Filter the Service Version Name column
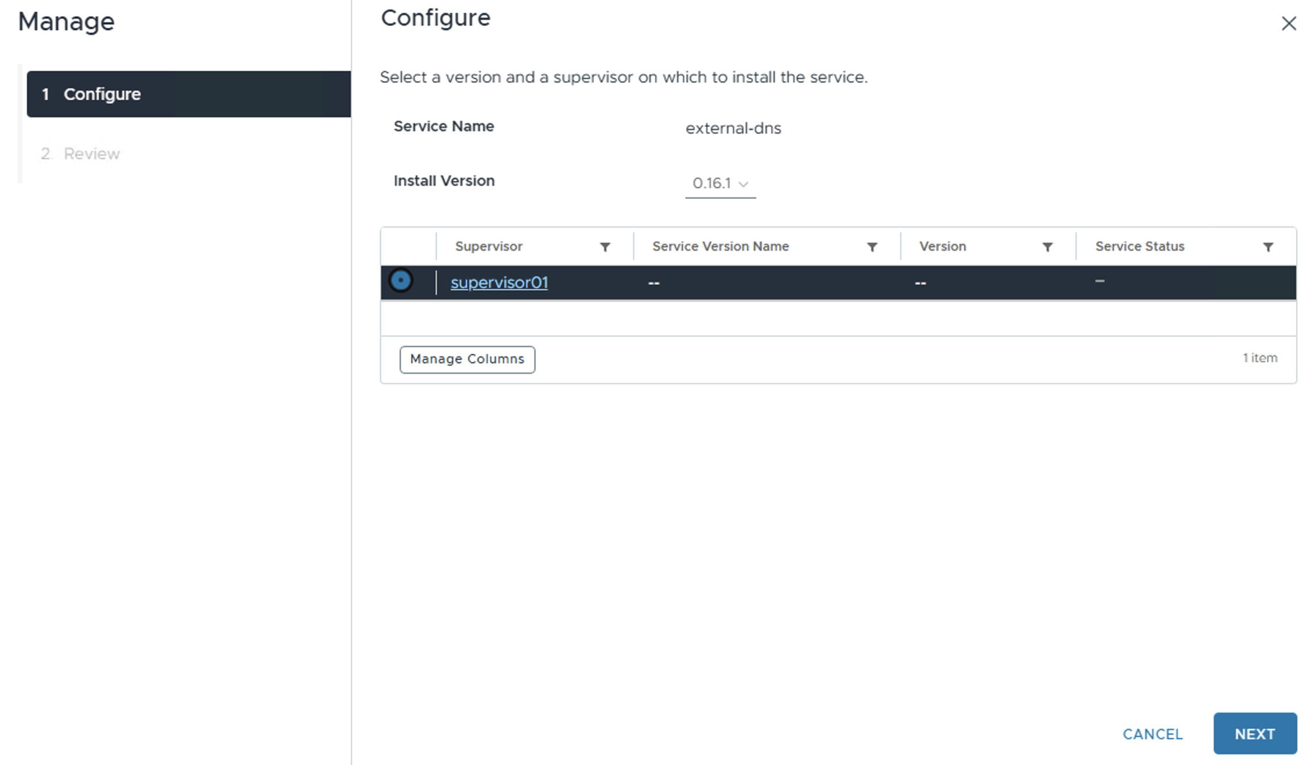This screenshot has height=765, width=1315. pyautogui.click(x=872, y=247)
